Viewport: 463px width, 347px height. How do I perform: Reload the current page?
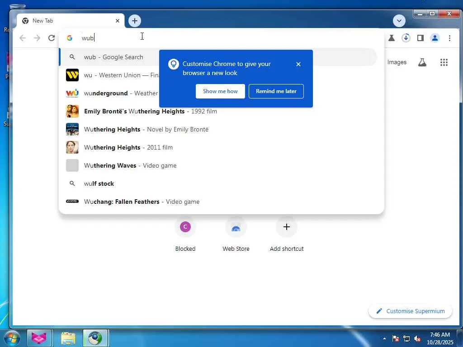pos(52,38)
